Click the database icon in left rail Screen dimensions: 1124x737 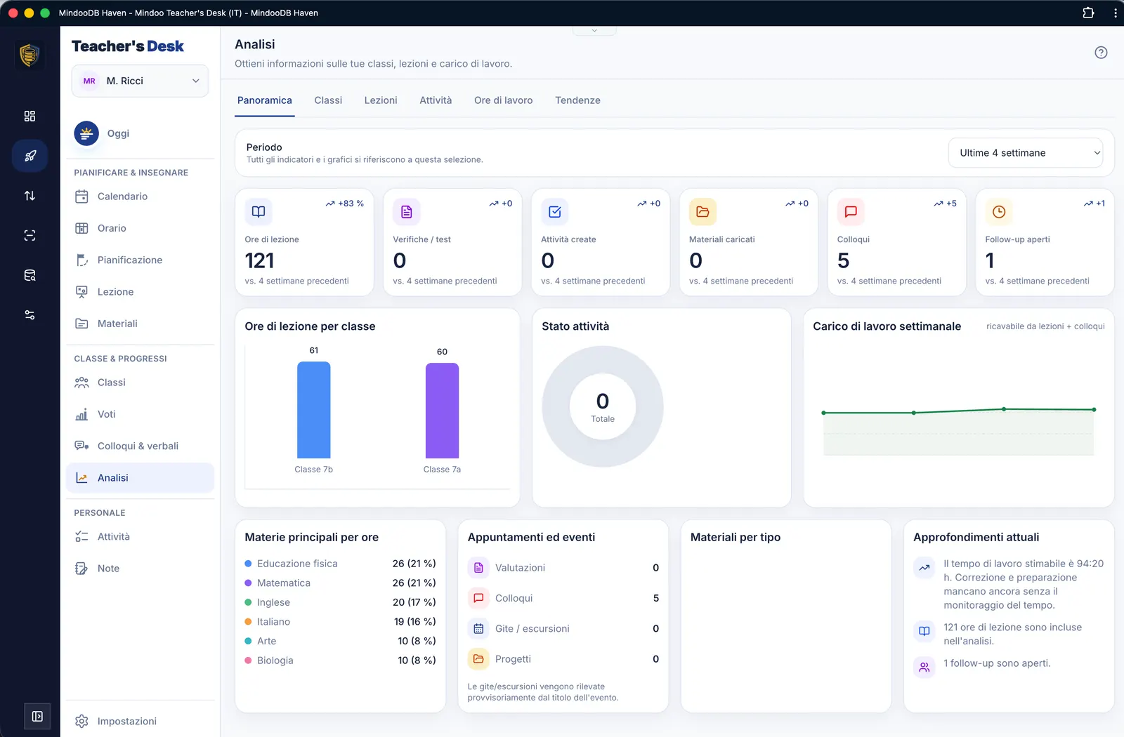coord(30,275)
